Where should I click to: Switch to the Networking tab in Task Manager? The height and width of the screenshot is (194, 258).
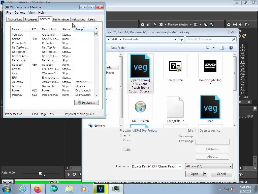pyautogui.click(x=78, y=19)
